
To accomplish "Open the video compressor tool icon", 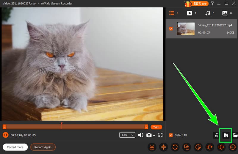I will (x=164, y=147).
